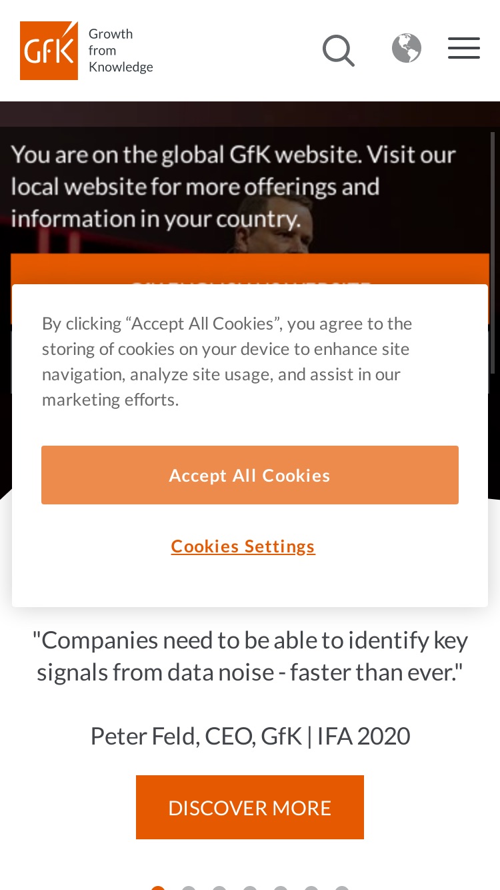Select the globe country selector icon
The height and width of the screenshot is (890, 500).
407,48
